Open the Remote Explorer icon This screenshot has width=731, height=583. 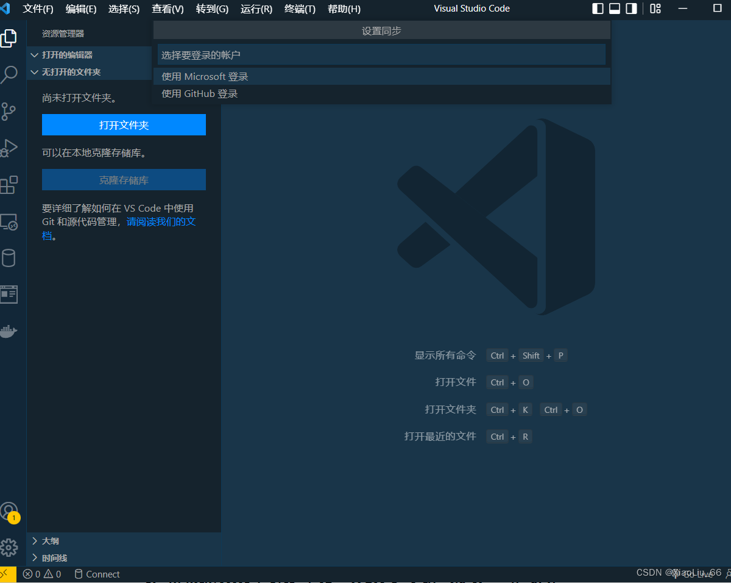click(9, 221)
